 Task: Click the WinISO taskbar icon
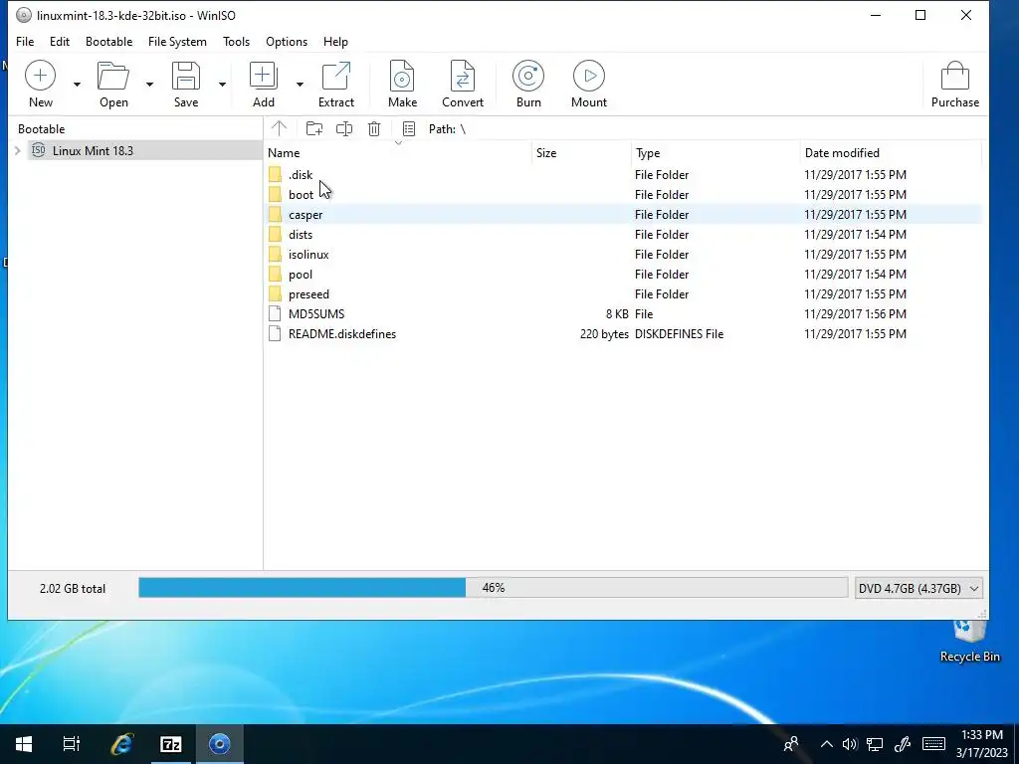[x=220, y=744]
